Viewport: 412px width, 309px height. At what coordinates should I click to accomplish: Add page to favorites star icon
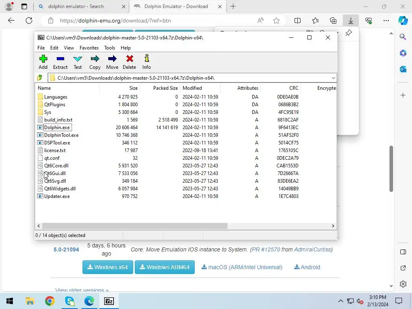(276, 21)
